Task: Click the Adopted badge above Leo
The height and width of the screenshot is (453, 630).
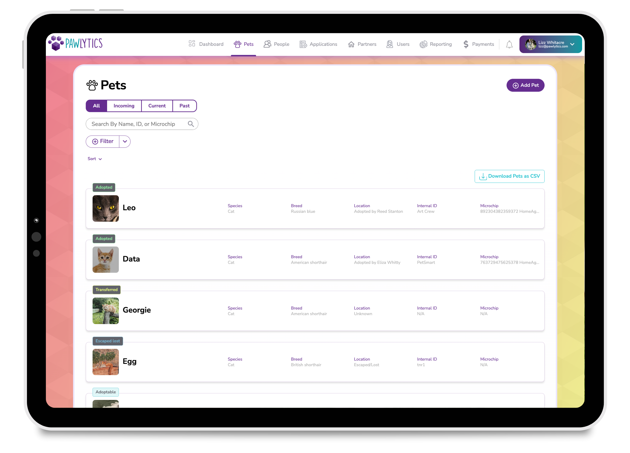Action: tap(104, 187)
